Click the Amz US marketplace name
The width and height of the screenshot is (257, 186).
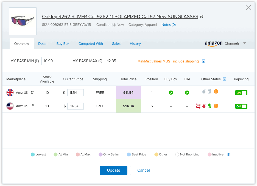(x=22, y=106)
